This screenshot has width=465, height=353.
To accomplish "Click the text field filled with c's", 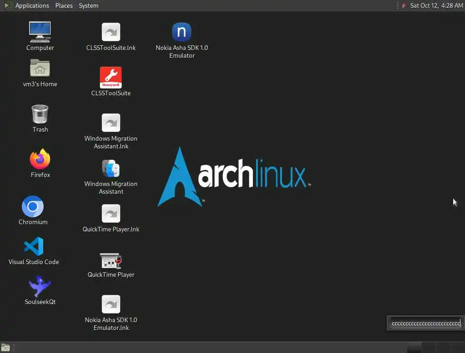I will [x=426, y=323].
